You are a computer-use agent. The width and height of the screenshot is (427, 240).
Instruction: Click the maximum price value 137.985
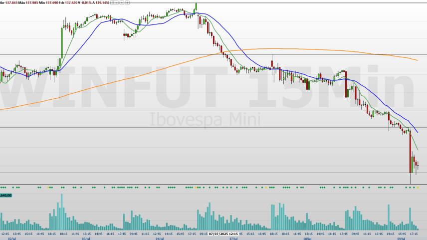pos(32,2)
